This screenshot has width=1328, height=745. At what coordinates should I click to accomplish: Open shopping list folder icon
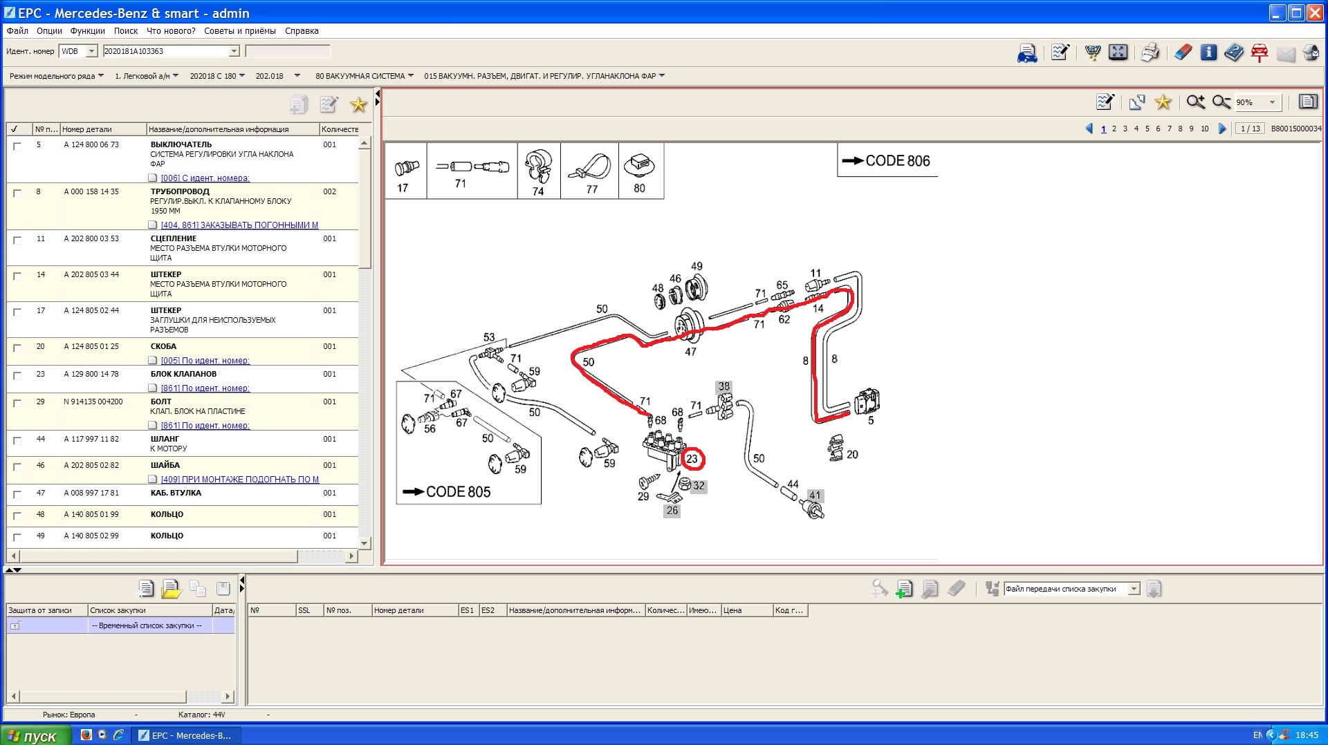(x=172, y=589)
